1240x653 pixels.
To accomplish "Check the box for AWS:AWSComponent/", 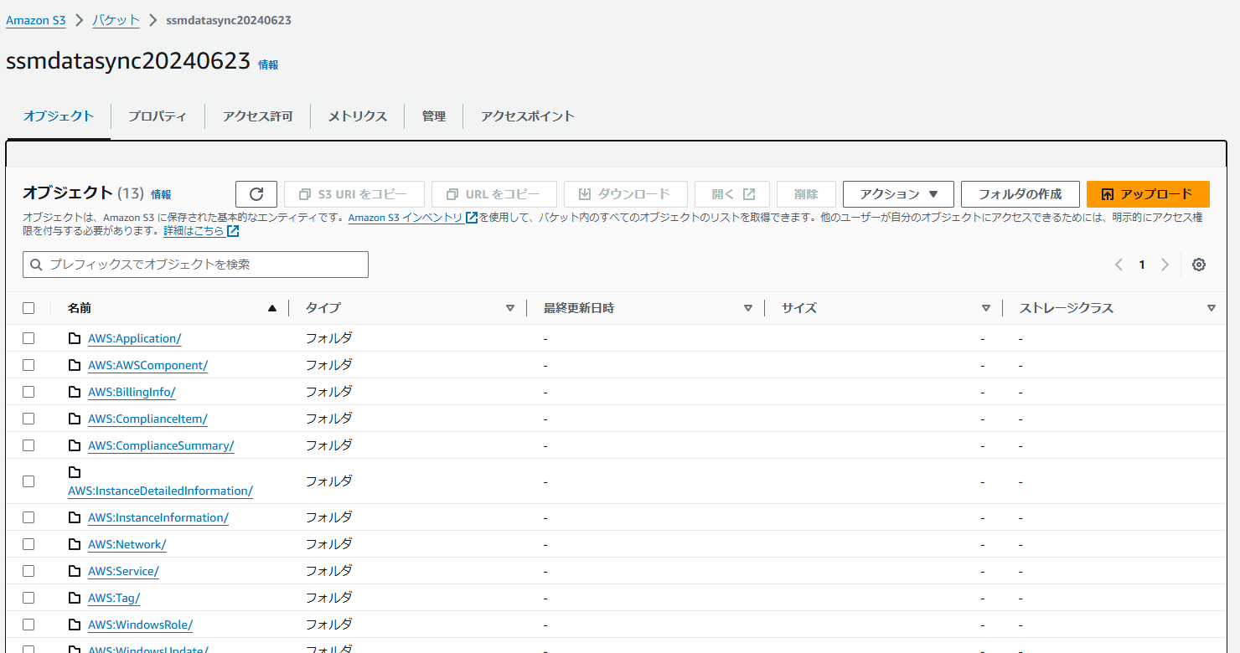I will pyautogui.click(x=28, y=365).
